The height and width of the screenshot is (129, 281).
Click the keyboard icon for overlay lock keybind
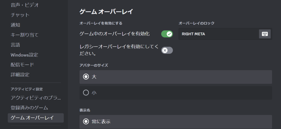pyautogui.click(x=265, y=34)
